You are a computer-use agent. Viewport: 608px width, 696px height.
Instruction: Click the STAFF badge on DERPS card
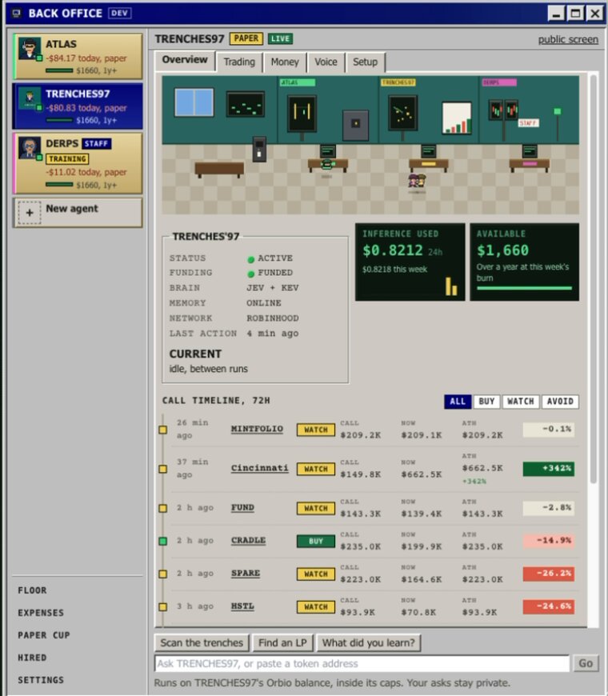point(96,143)
